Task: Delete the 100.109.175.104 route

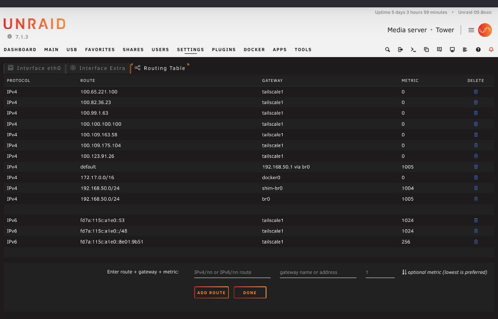Action: click(x=476, y=145)
